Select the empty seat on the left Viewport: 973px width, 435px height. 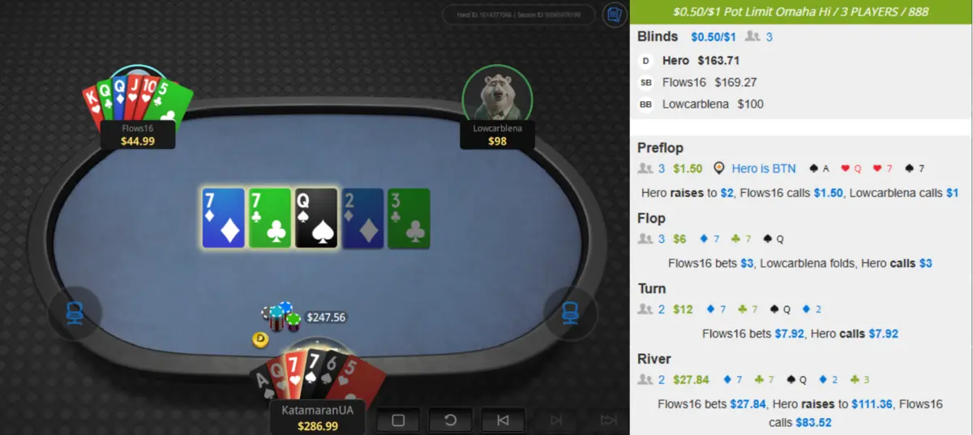pyautogui.click(x=75, y=311)
